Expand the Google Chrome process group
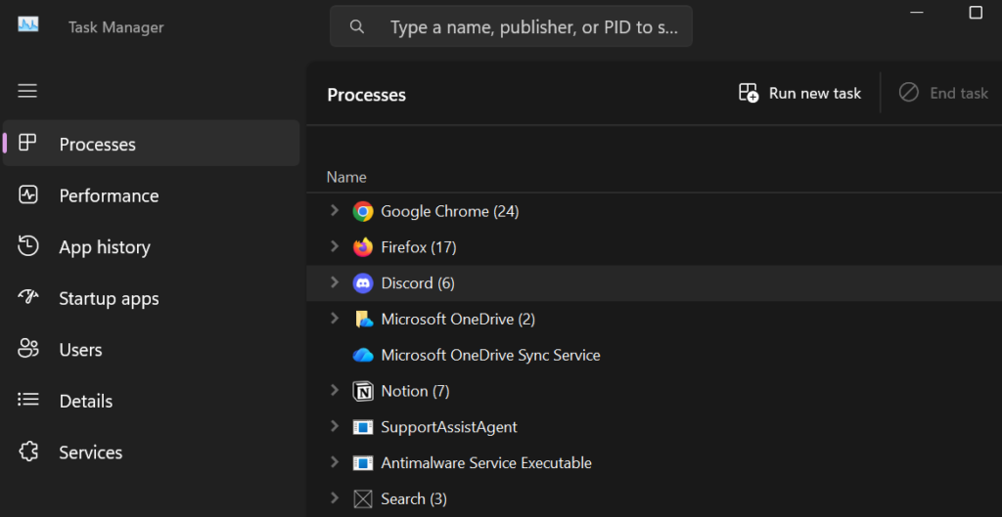Image resolution: width=1002 pixels, height=517 pixels. coord(335,210)
